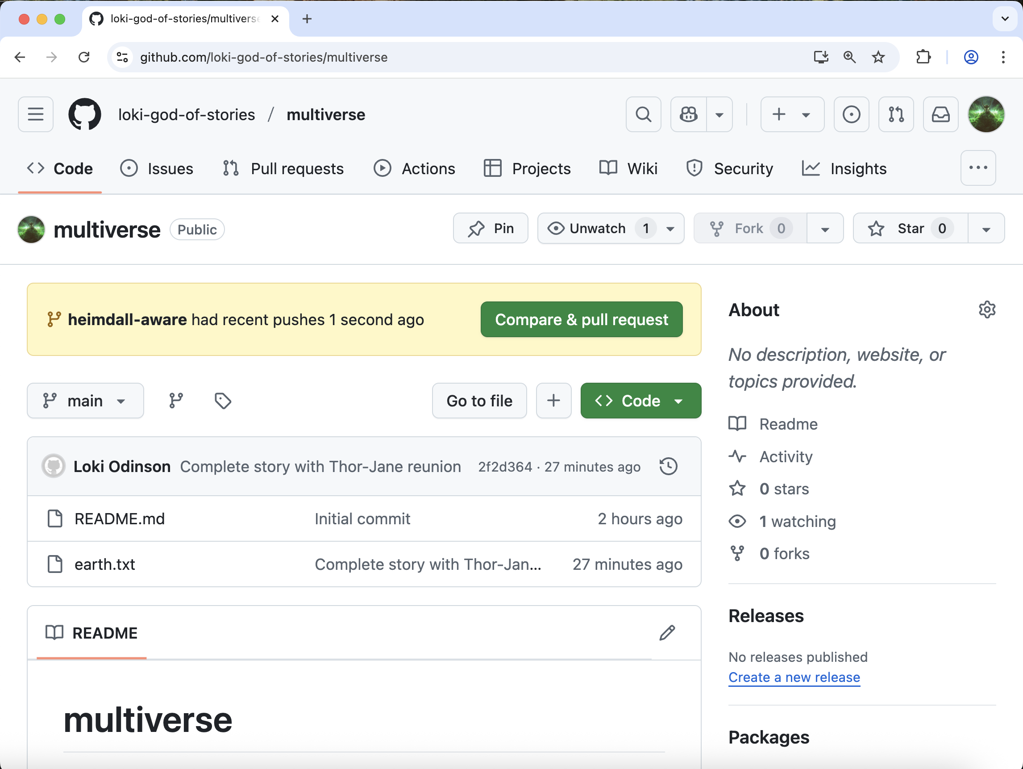Click the About settings gear icon
Screen dimensions: 1023x769
[986, 309]
